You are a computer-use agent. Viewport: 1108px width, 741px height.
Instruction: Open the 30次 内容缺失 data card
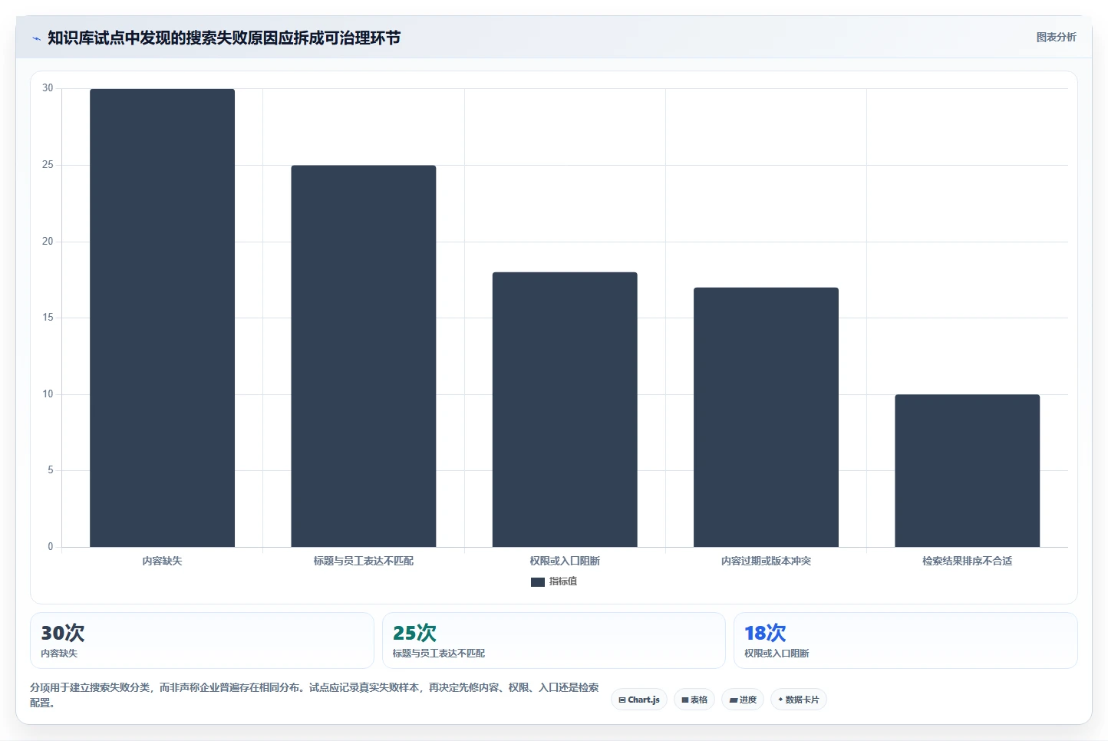coord(202,641)
